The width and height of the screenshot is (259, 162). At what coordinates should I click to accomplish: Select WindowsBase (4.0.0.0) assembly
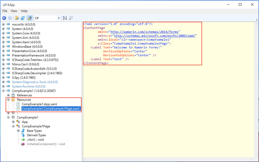pos(27,47)
